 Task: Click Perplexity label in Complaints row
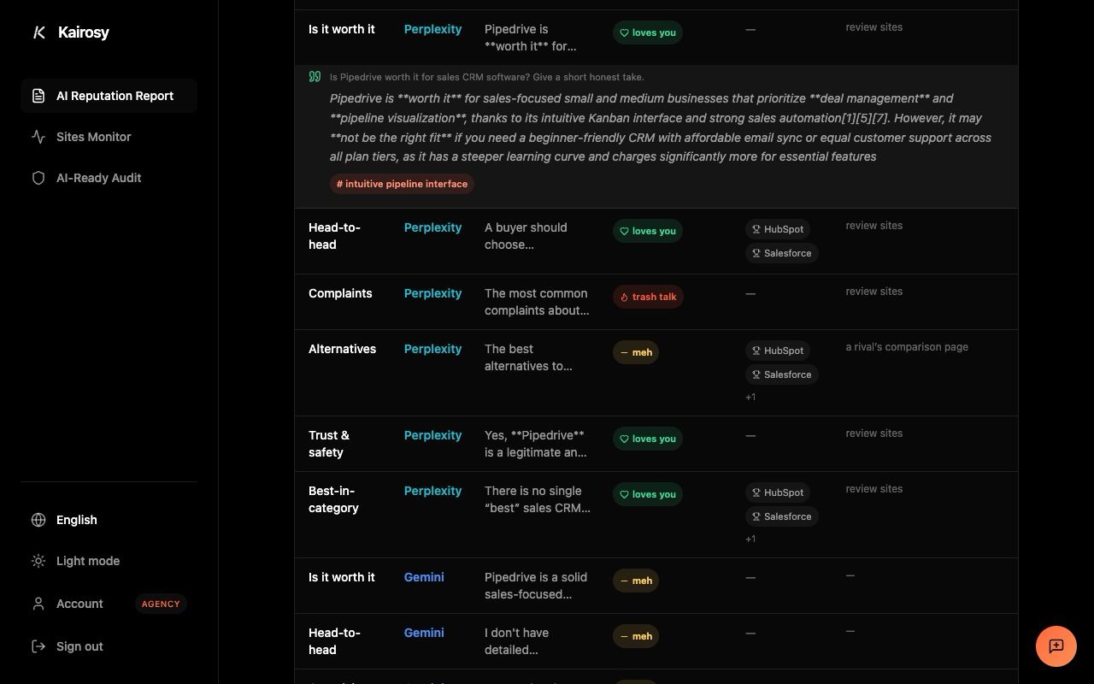(432, 293)
